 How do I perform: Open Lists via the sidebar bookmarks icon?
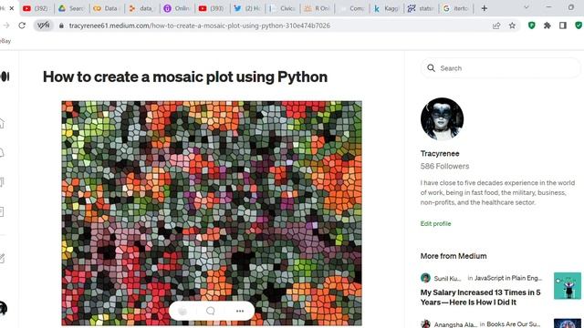click(x=2, y=182)
